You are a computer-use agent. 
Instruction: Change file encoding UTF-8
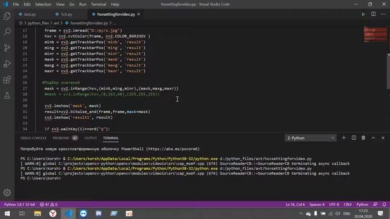[334, 204]
